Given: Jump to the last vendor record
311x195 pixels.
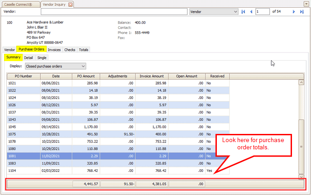Looking at the screenshot, I should tap(302, 11).
